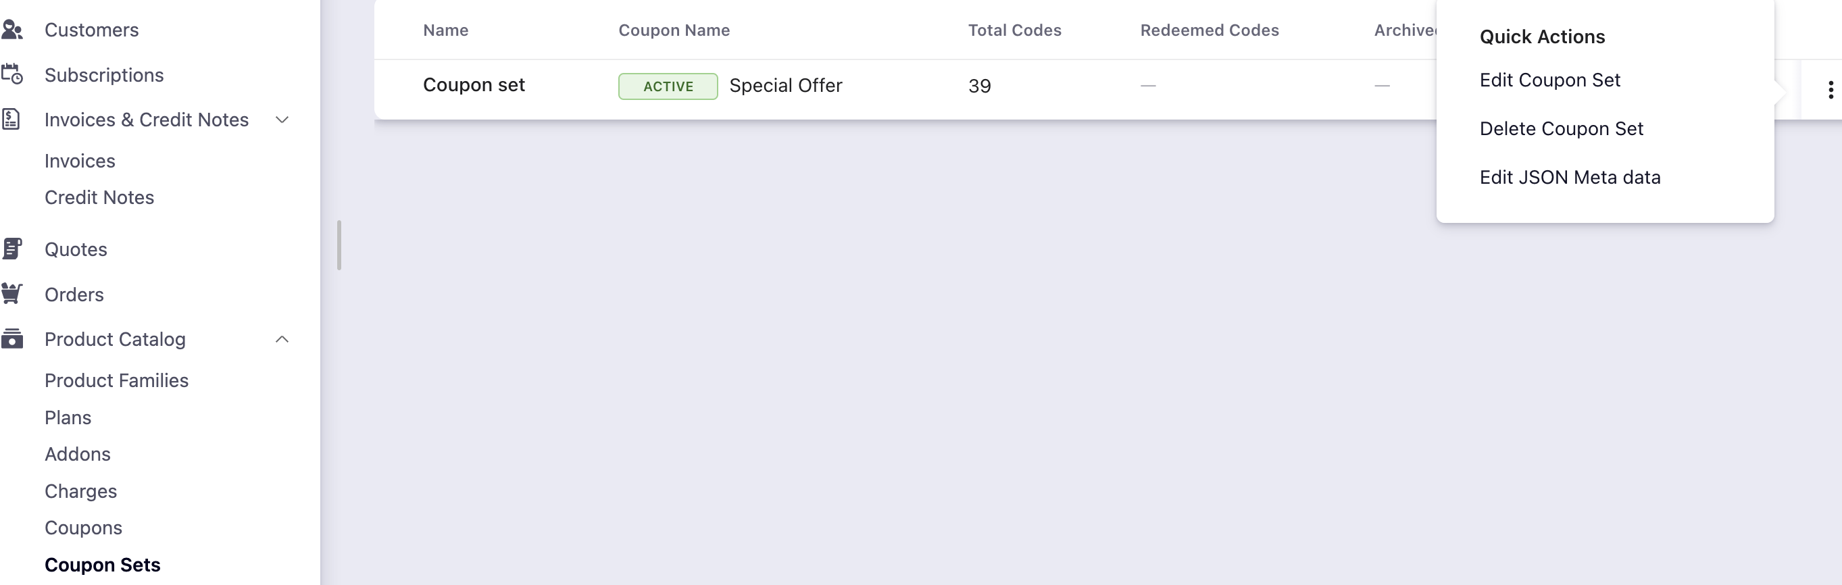Click the Subscriptions calendar icon
Image resolution: width=1842 pixels, height=585 pixels.
coord(12,74)
